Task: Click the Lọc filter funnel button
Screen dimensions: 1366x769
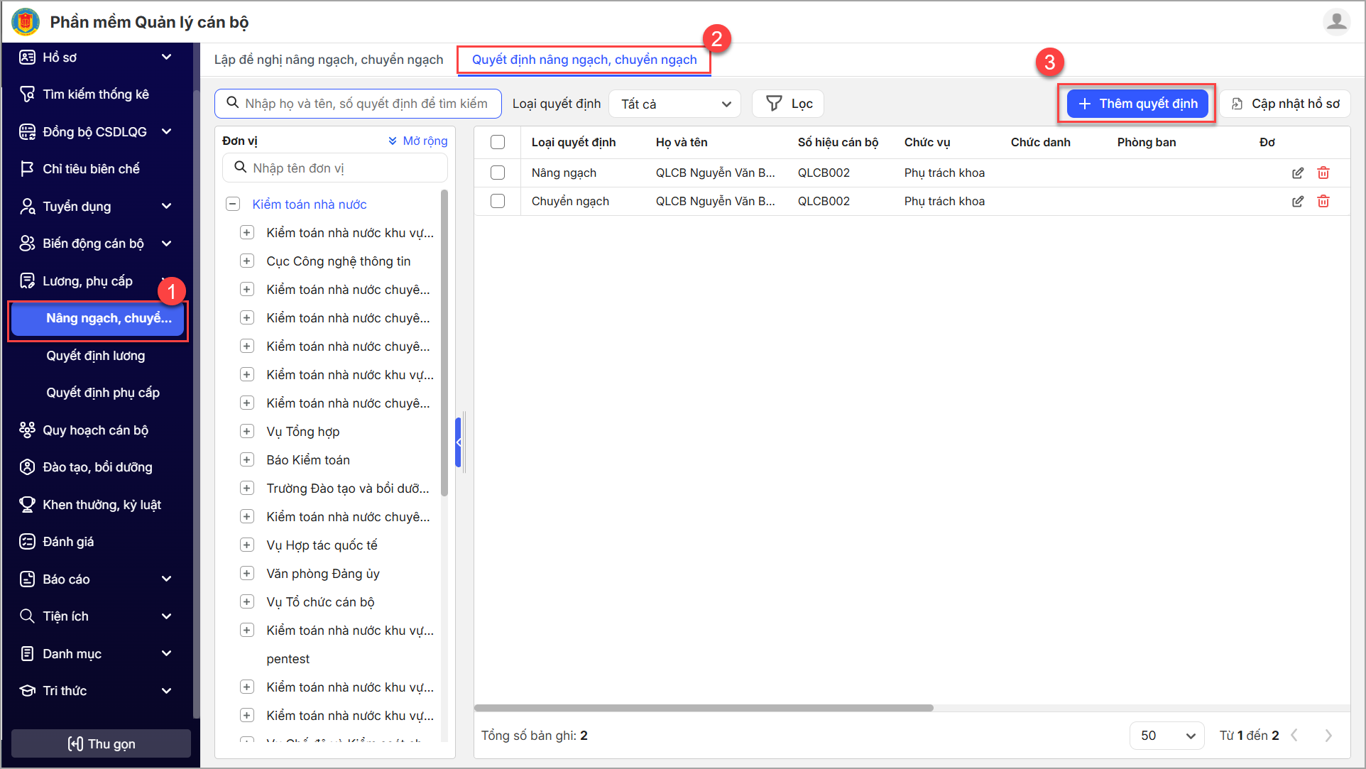Action: (x=789, y=104)
